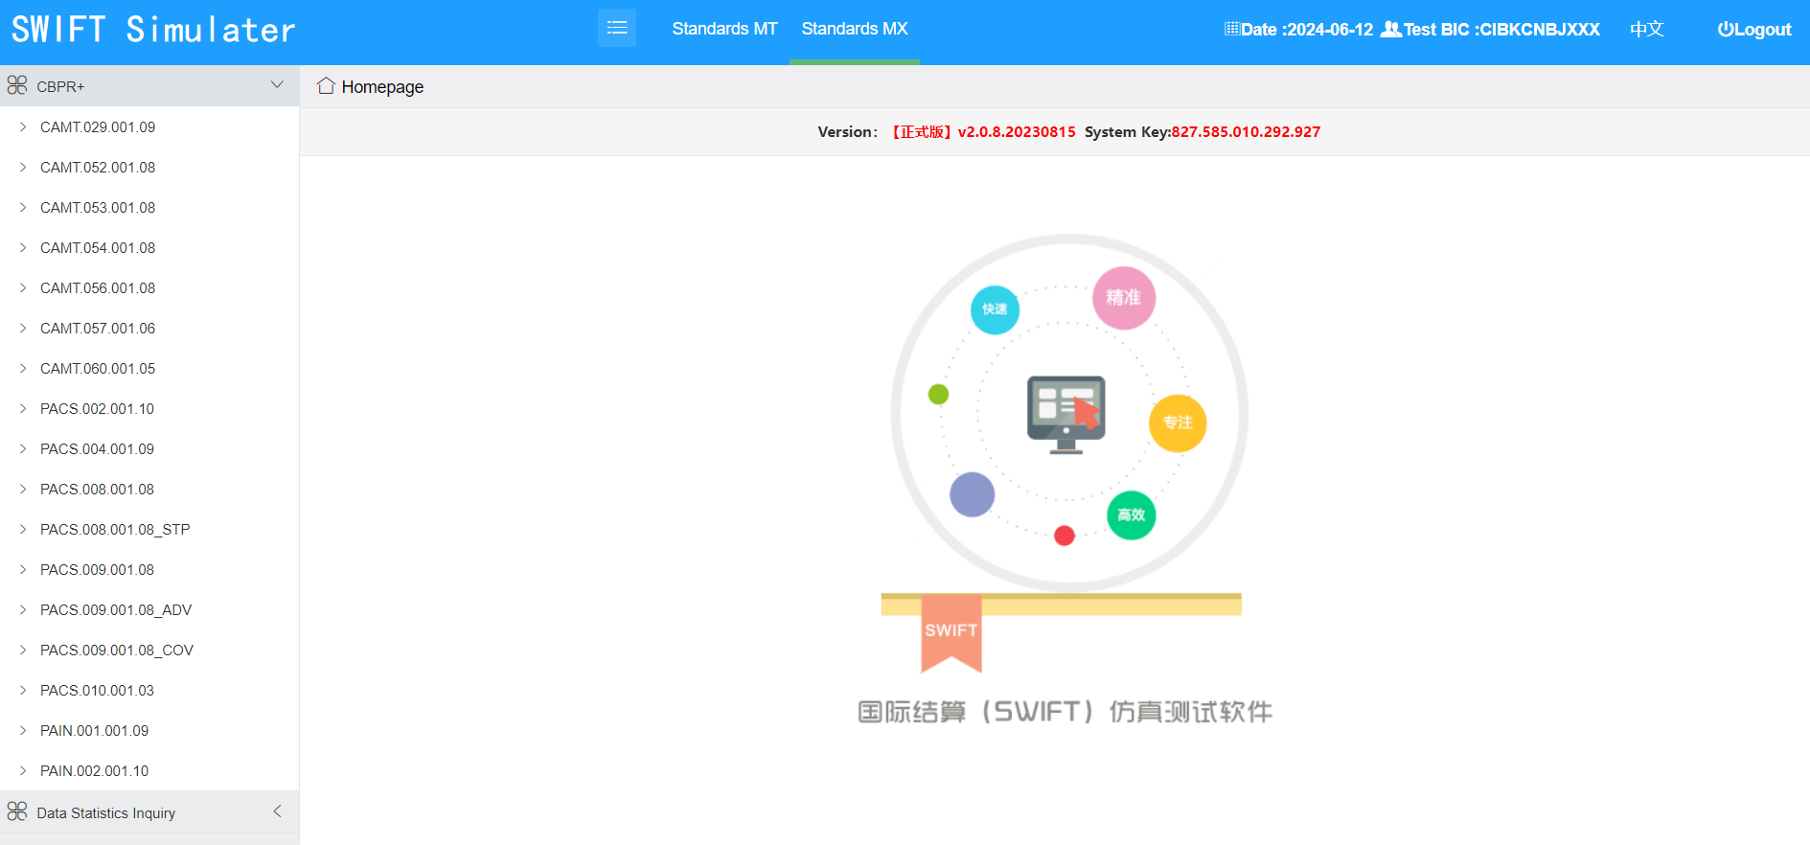Select PACS.010.001.03 in the tree
The image size is (1810, 845).
click(x=97, y=690)
